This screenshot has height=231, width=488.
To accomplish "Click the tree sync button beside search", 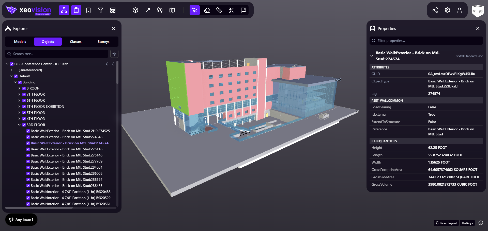I will [114, 54].
